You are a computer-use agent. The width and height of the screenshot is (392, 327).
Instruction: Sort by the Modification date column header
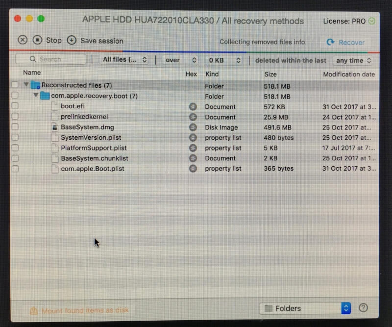tap(349, 75)
